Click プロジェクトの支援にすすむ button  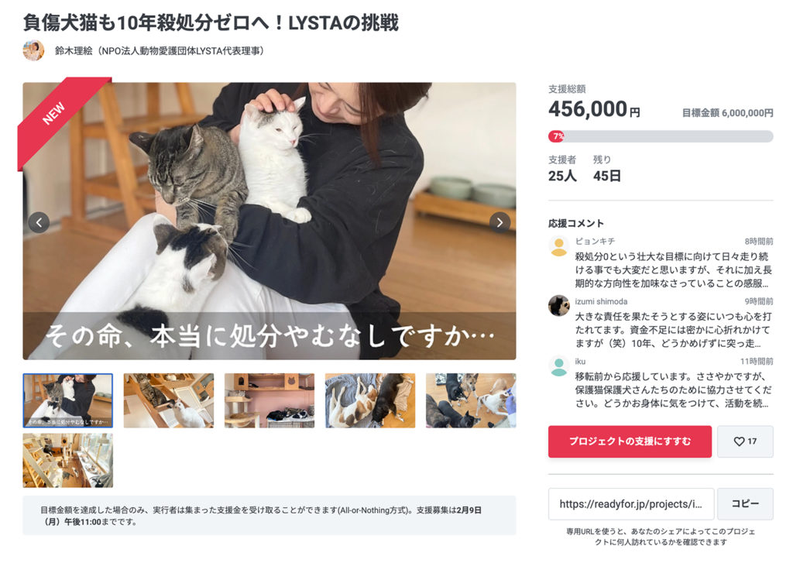click(630, 441)
